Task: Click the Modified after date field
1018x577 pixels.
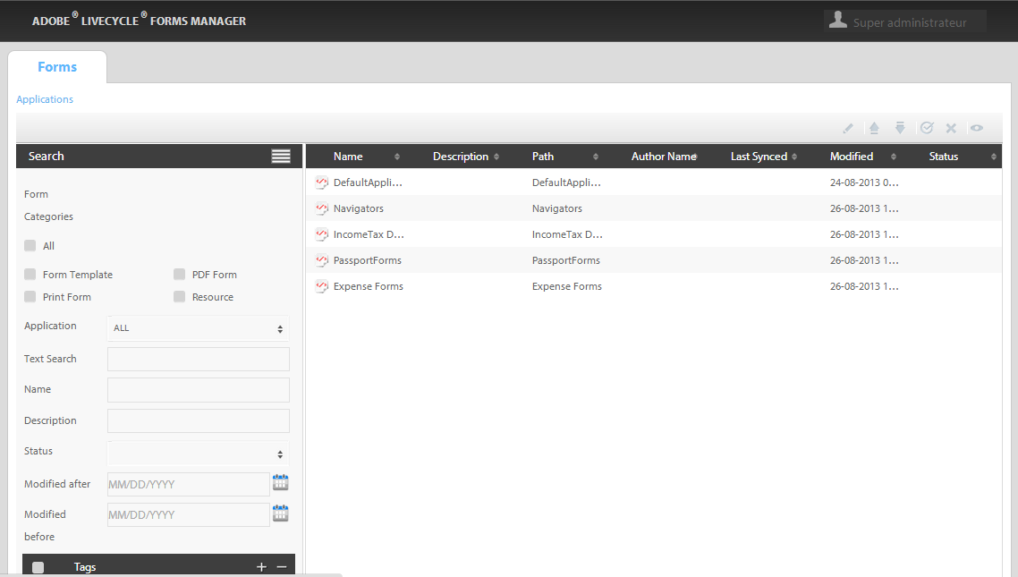Action: tap(188, 484)
